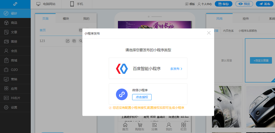Click the 预览 button

click(244, 4)
